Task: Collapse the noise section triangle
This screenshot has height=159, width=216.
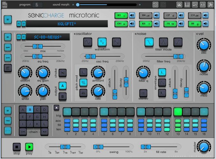Action: click(135, 34)
